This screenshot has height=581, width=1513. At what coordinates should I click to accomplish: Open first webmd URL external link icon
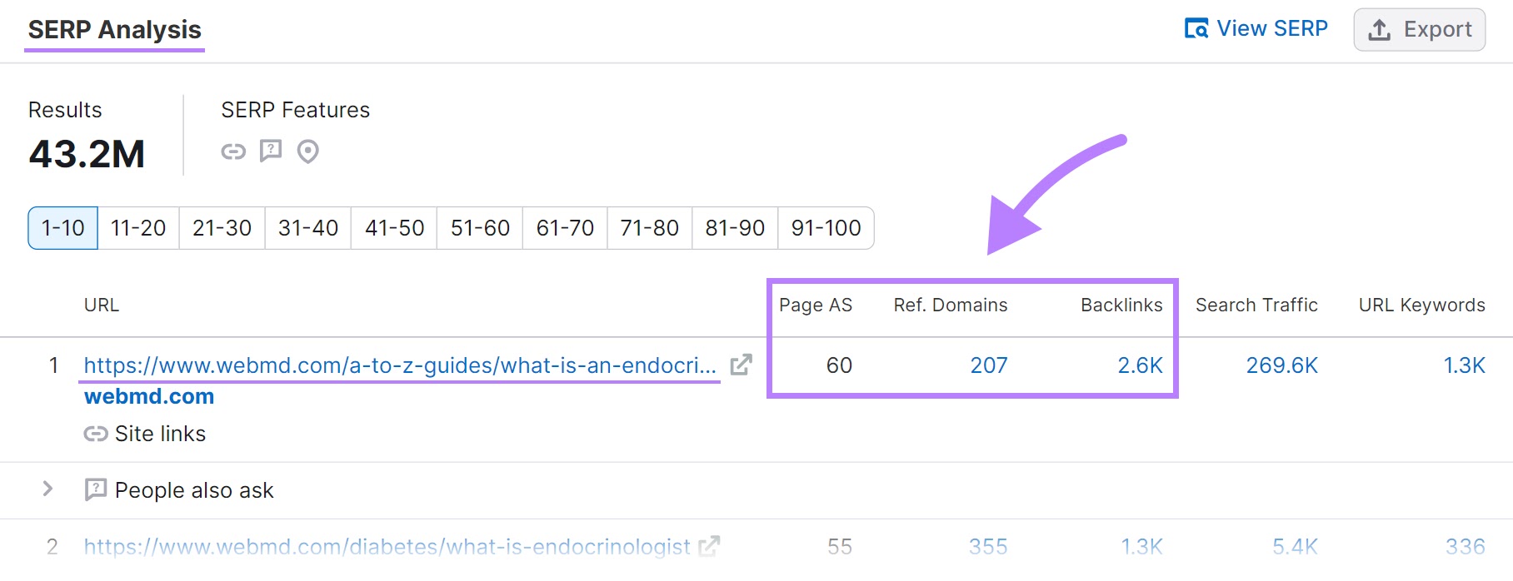click(741, 365)
